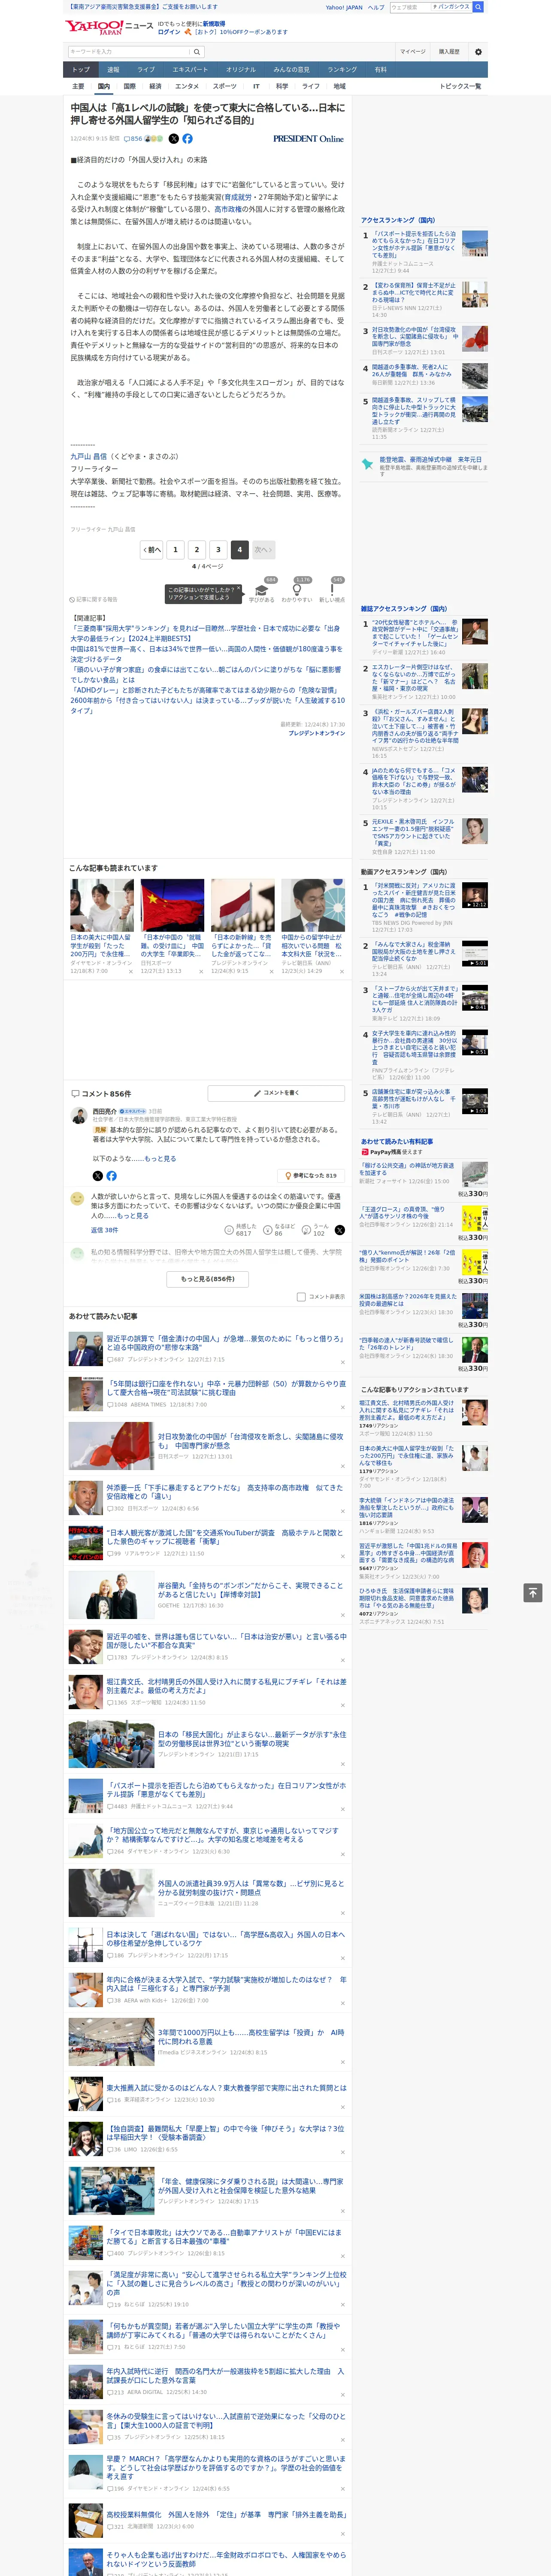Open the ライブ tab in the dark navigation bar
The height and width of the screenshot is (2576, 551).
point(146,70)
